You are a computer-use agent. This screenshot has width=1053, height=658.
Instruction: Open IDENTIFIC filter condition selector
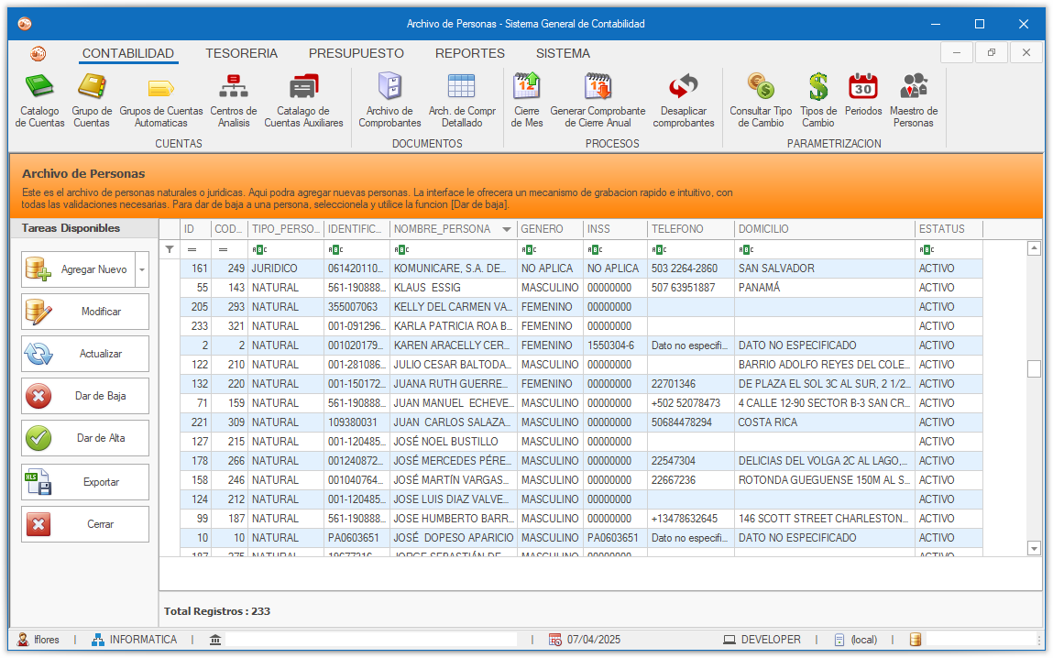pos(335,250)
